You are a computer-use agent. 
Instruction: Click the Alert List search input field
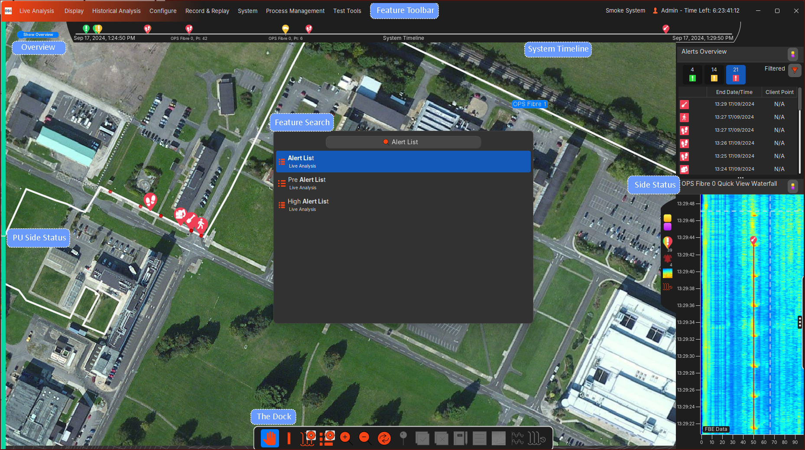[x=403, y=142]
